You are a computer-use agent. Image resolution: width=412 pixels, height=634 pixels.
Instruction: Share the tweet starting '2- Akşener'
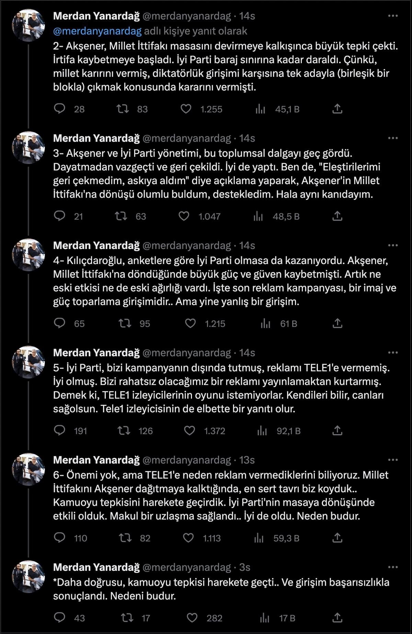337,109
